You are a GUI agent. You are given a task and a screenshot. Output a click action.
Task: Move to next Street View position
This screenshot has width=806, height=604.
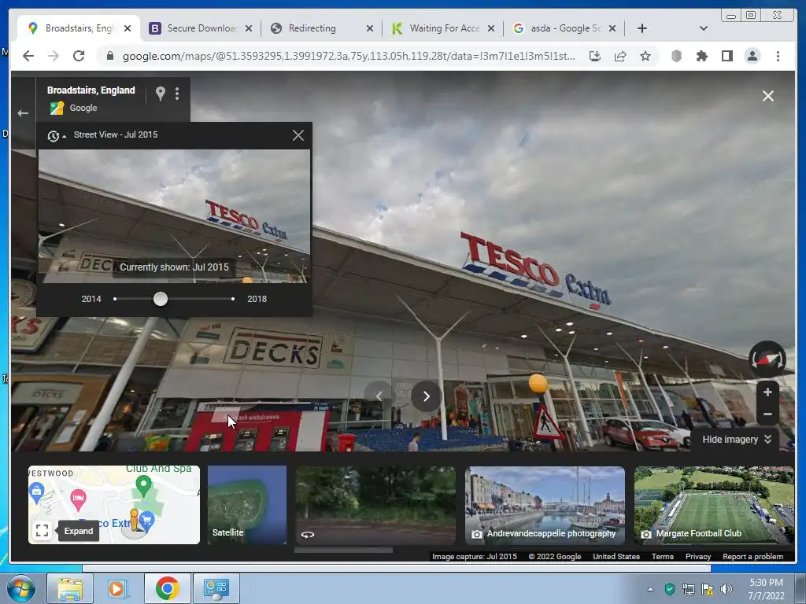coord(426,396)
